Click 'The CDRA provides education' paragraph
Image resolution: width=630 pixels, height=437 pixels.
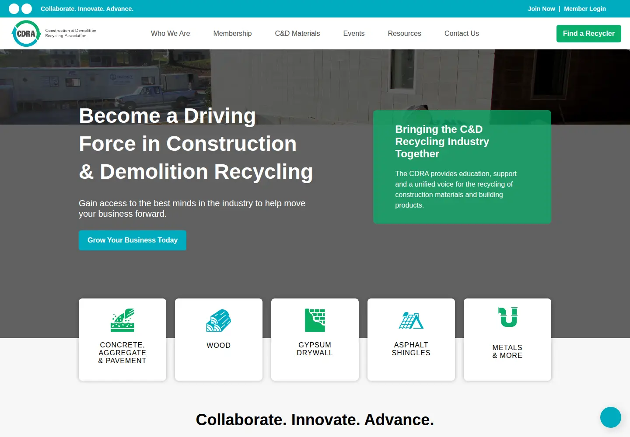456,190
